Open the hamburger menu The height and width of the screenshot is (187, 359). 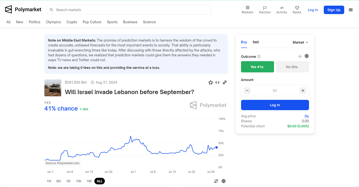point(351,10)
